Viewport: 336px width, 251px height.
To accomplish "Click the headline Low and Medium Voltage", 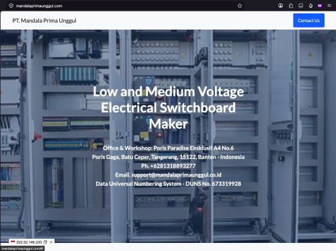I will pyautogui.click(x=169, y=91).
